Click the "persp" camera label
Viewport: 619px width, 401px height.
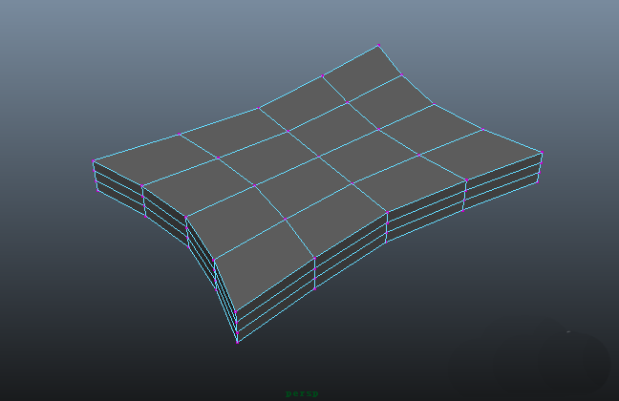tap(302, 393)
